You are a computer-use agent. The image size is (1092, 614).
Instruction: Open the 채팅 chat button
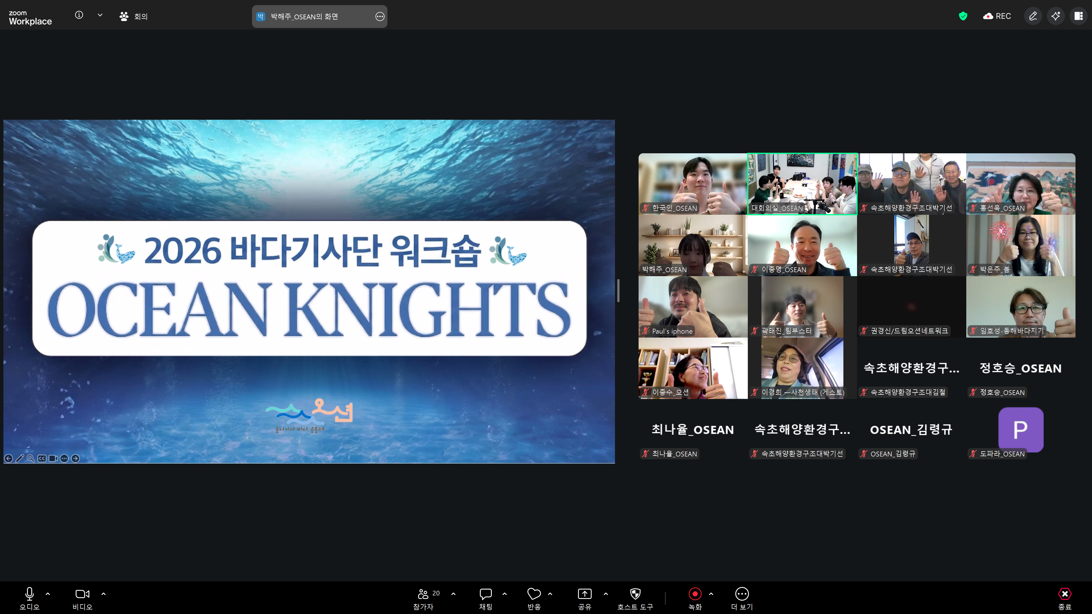click(x=485, y=594)
